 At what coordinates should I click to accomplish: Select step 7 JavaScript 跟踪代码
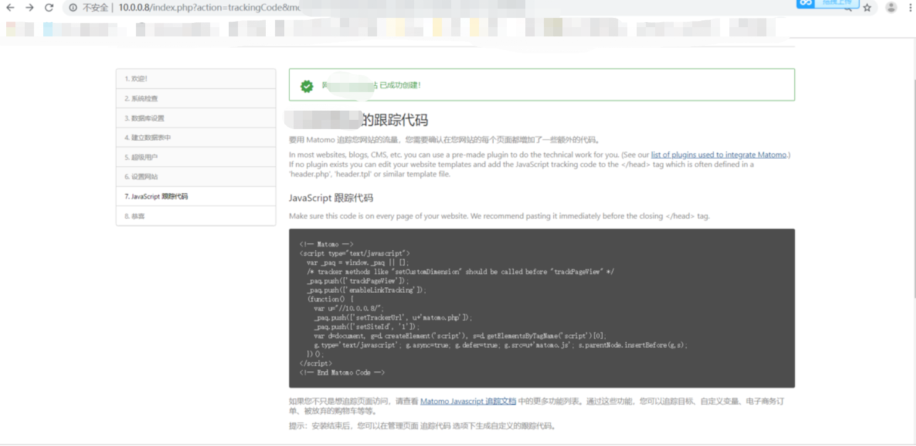point(195,196)
